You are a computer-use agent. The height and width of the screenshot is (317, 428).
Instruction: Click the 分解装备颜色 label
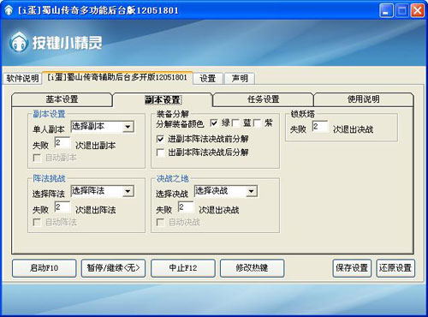[180, 124]
